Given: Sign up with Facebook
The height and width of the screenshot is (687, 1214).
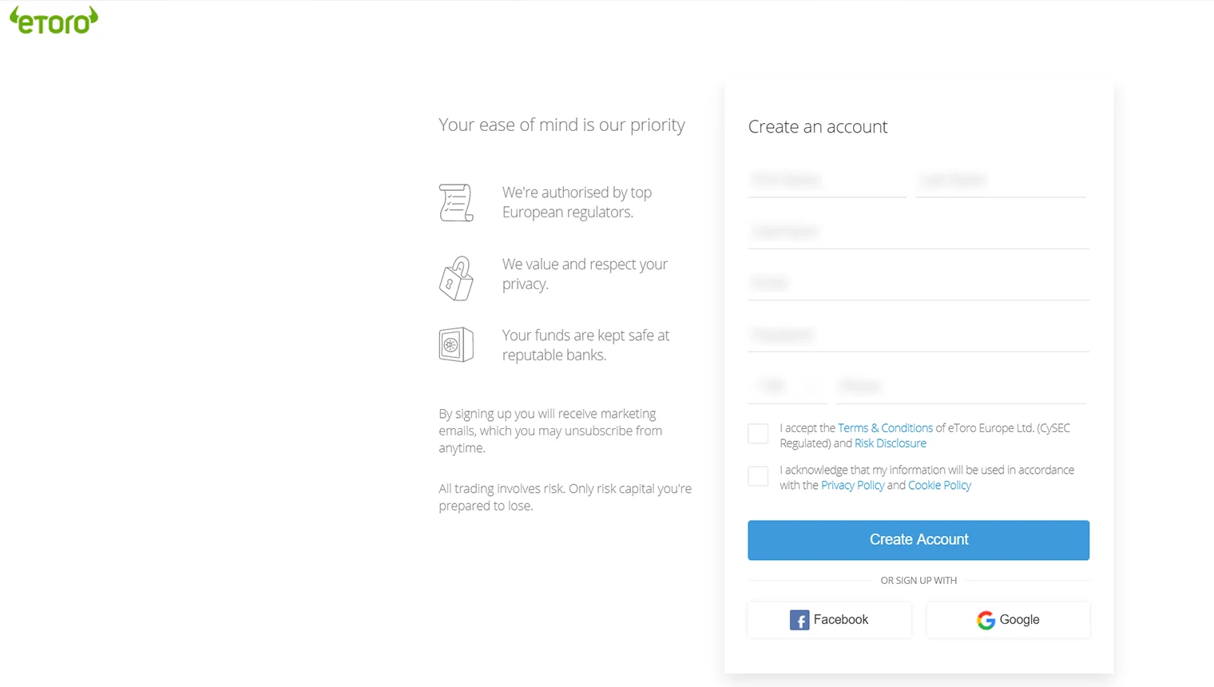Looking at the screenshot, I should click(829, 620).
